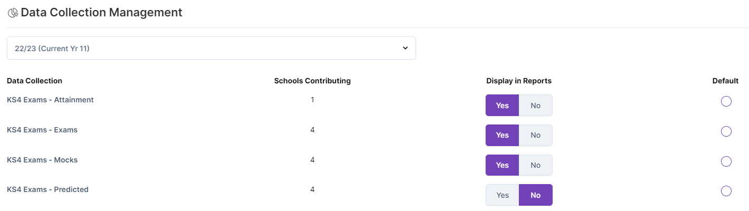The width and height of the screenshot is (749, 211).
Task: Click the Display in Reports column header
Action: click(x=519, y=81)
